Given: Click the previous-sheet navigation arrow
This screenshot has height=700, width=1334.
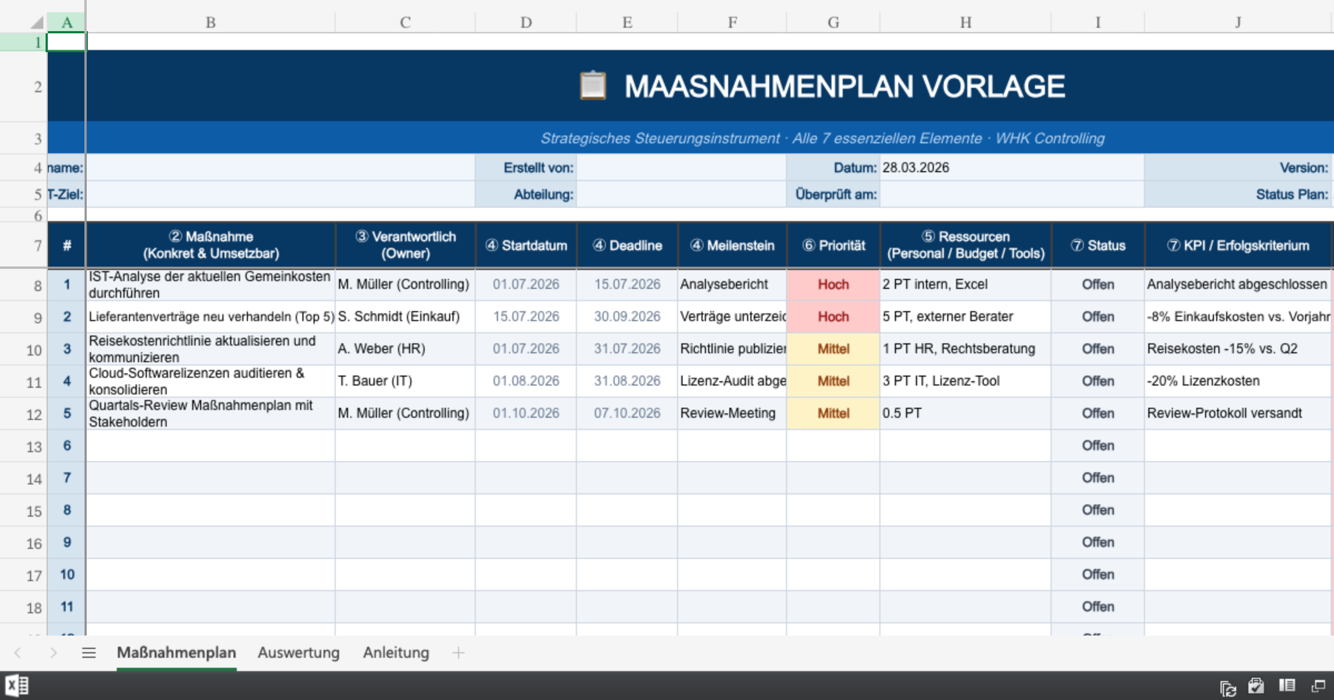Looking at the screenshot, I should pyautogui.click(x=17, y=653).
